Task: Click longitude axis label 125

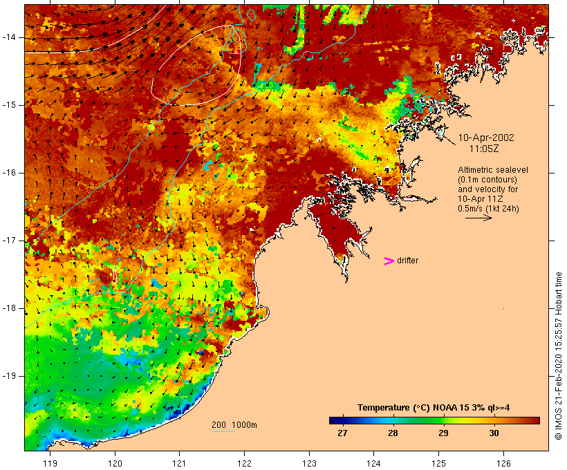Action: coord(439,464)
